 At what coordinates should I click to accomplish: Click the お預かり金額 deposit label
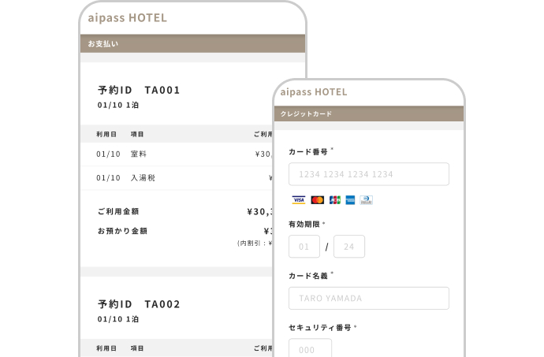[x=122, y=231]
